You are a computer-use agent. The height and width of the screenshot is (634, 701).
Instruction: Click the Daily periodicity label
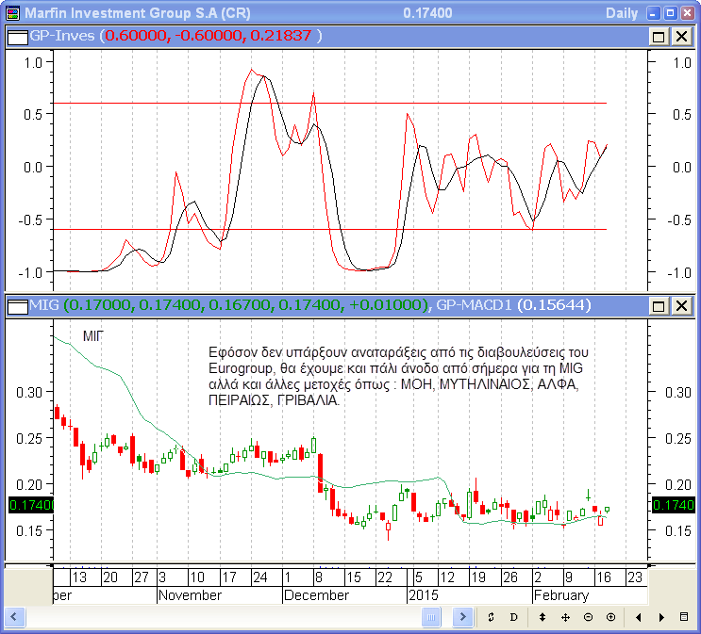tap(622, 13)
